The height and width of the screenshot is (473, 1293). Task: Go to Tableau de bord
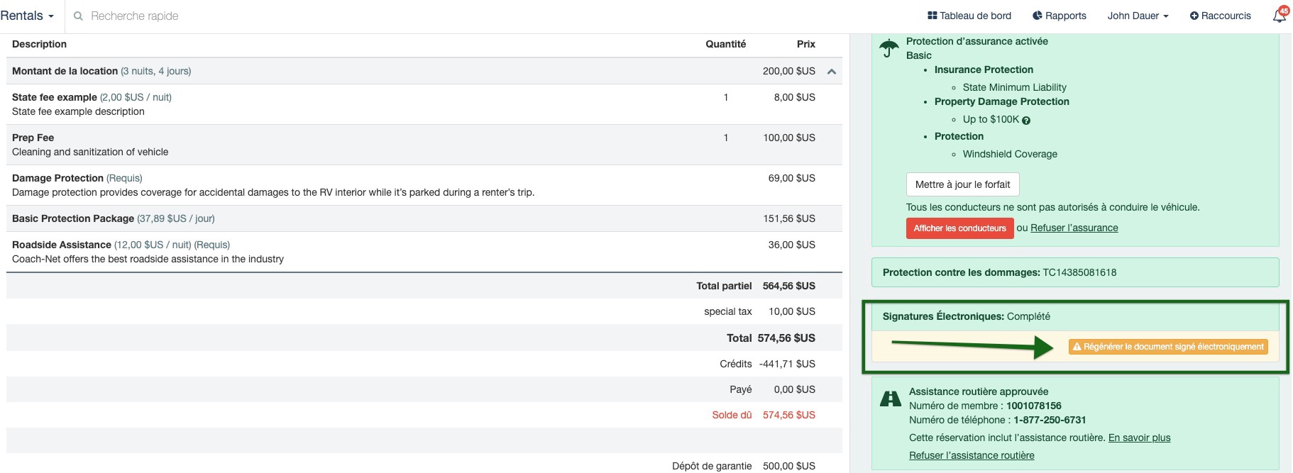[975, 16]
